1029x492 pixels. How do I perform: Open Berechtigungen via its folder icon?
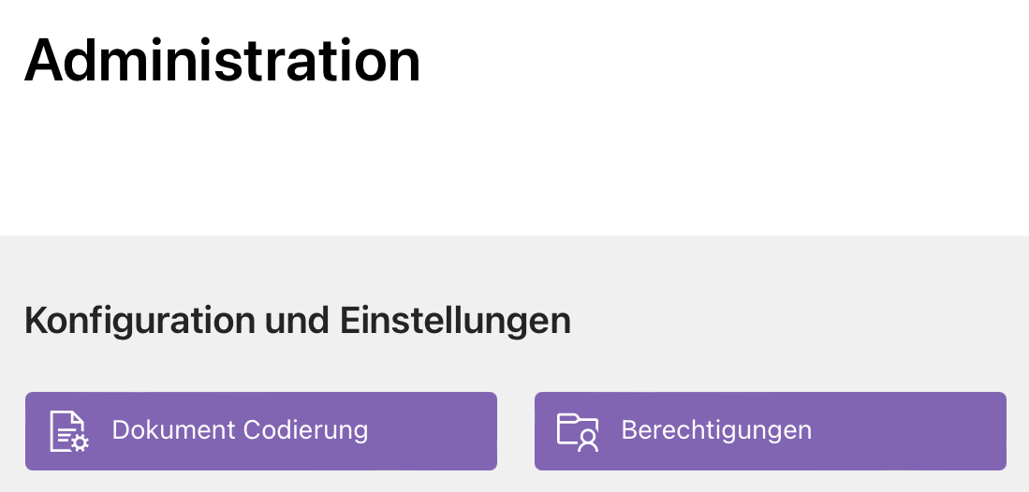pyautogui.click(x=578, y=431)
